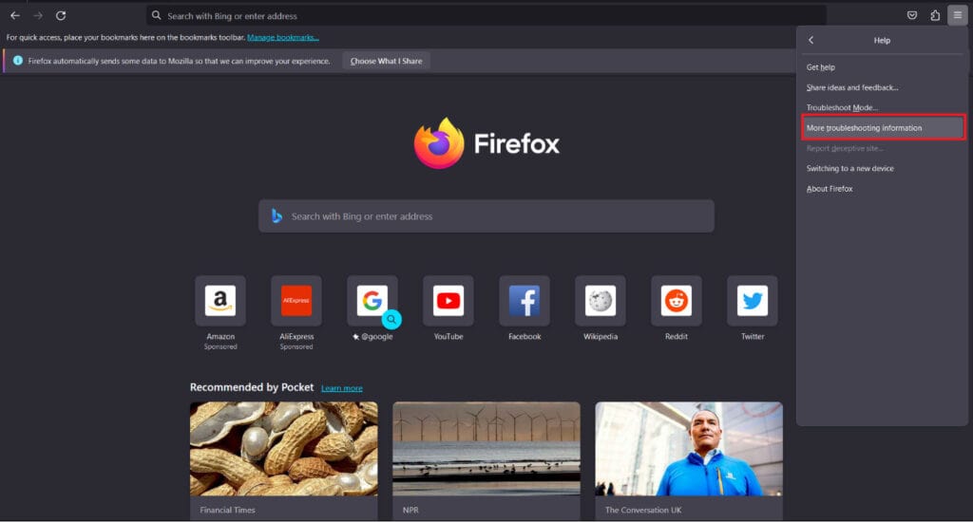Choose Troubleshoot Mode from Help menu

click(x=842, y=108)
